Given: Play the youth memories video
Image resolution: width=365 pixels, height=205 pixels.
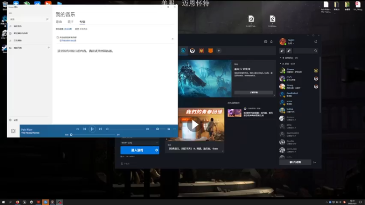Looking at the screenshot, I should (195, 125).
